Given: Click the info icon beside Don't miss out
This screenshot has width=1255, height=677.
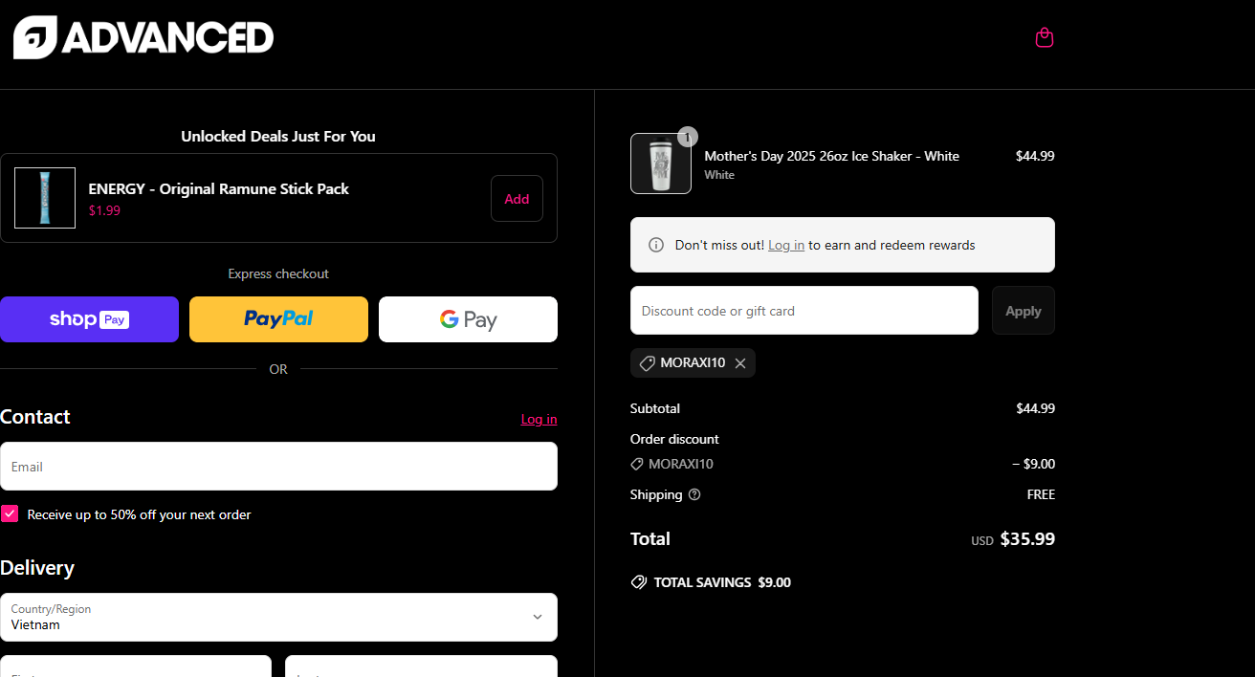Looking at the screenshot, I should (x=656, y=245).
